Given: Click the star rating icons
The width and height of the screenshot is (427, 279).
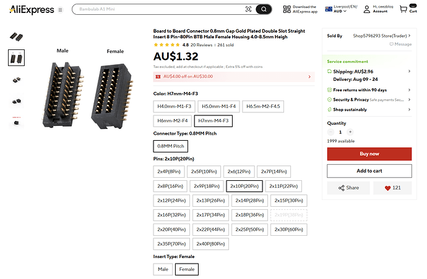Looking at the screenshot, I should pos(166,45).
